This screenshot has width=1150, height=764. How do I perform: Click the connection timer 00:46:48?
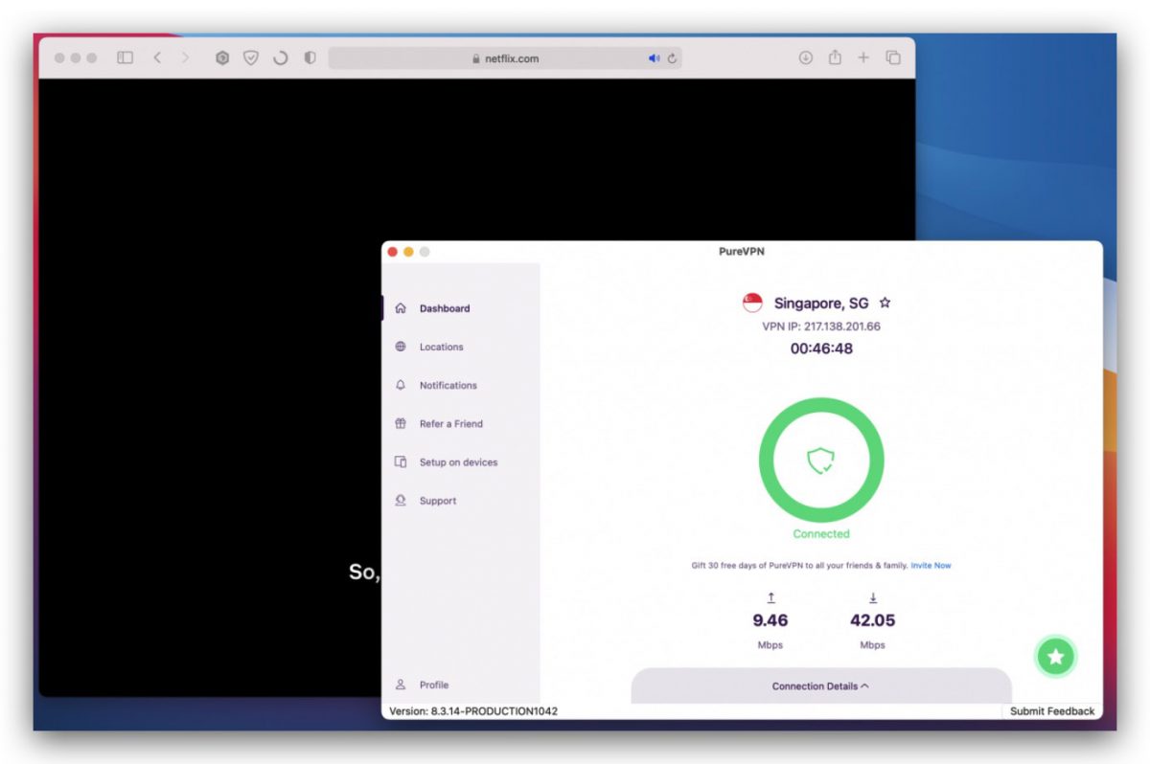[821, 348]
